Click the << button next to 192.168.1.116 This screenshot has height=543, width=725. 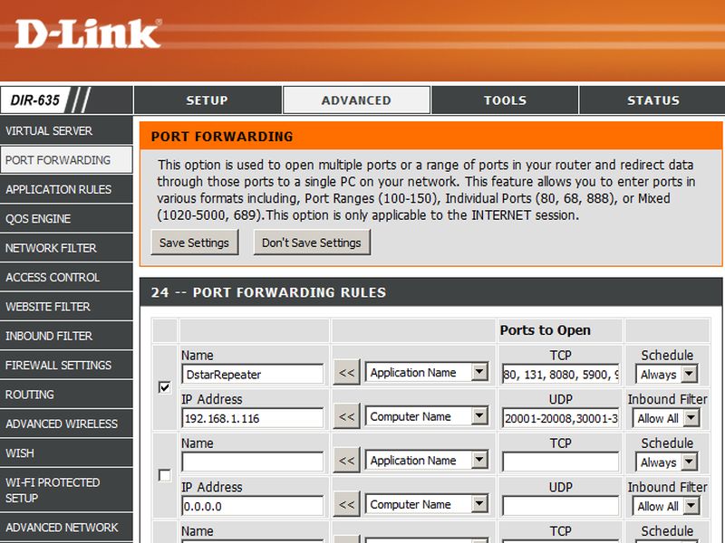pyautogui.click(x=347, y=417)
